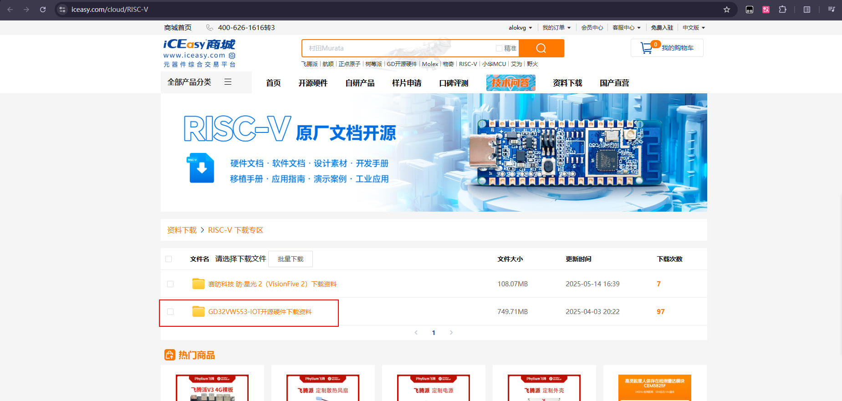Select page 1 in pagination

click(434, 333)
